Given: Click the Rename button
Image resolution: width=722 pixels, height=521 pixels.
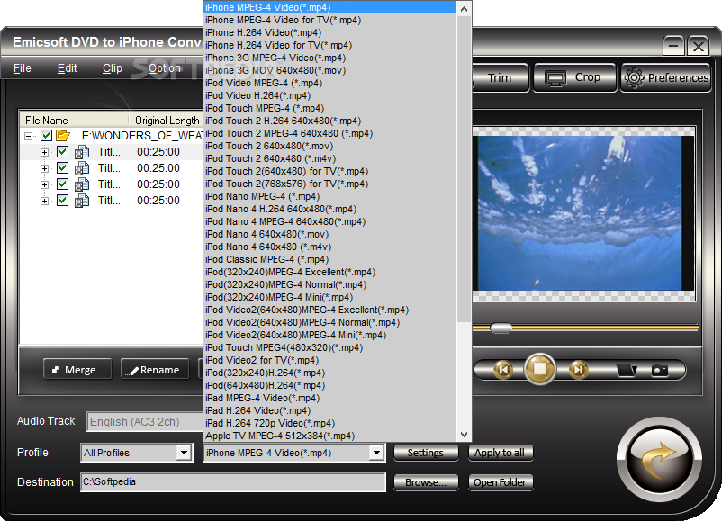Looking at the screenshot, I should coord(155,369).
